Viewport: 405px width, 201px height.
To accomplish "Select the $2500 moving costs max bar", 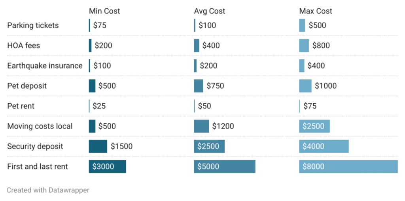I will point(314,126).
